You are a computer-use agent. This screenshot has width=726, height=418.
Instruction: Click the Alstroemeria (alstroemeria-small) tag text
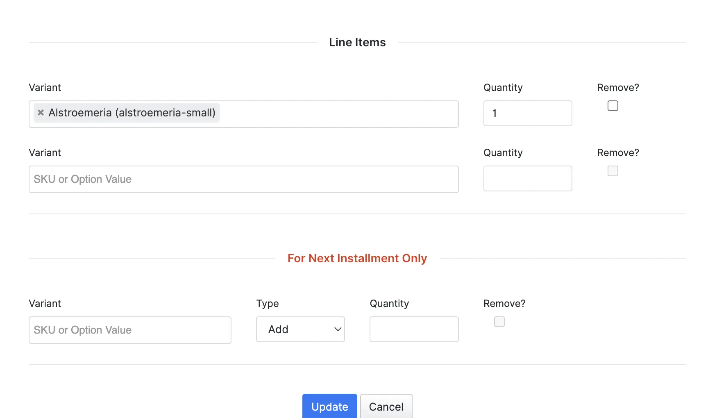click(132, 113)
